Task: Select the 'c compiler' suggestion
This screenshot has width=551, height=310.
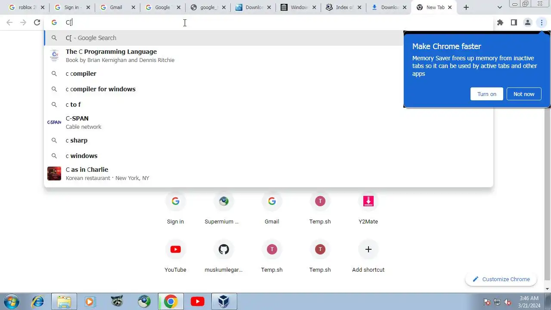Action: pyautogui.click(x=269, y=74)
